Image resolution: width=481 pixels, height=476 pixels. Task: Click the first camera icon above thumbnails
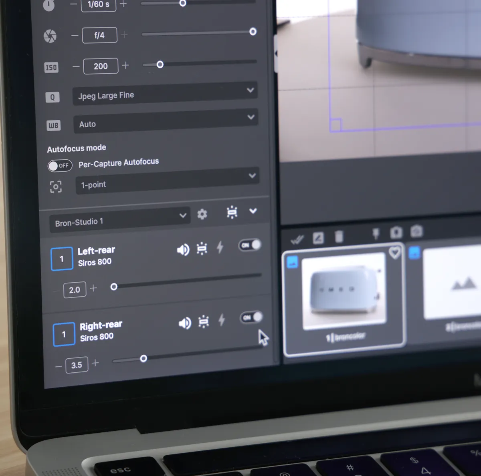click(396, 233)
